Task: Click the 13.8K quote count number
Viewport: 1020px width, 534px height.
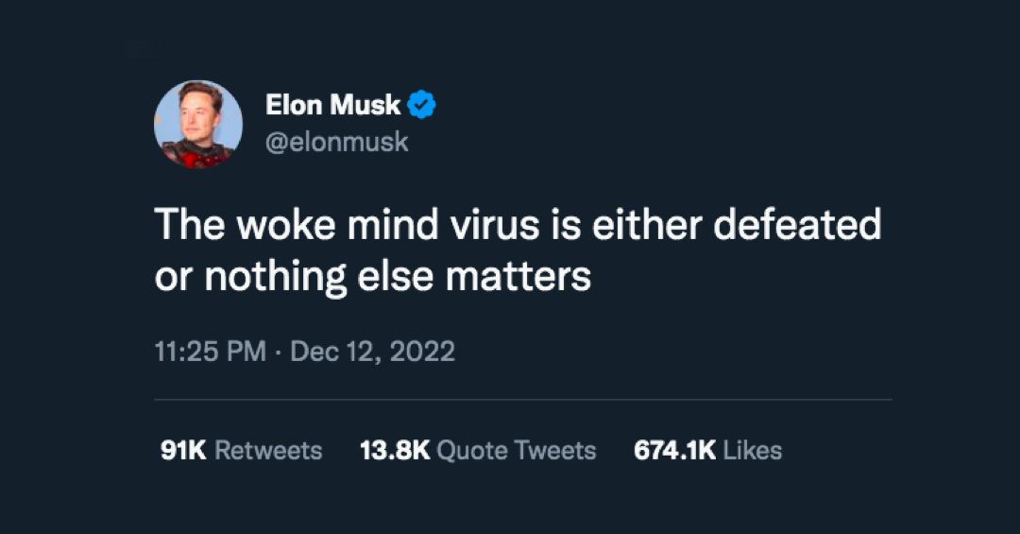Action: tap(396, 451)
